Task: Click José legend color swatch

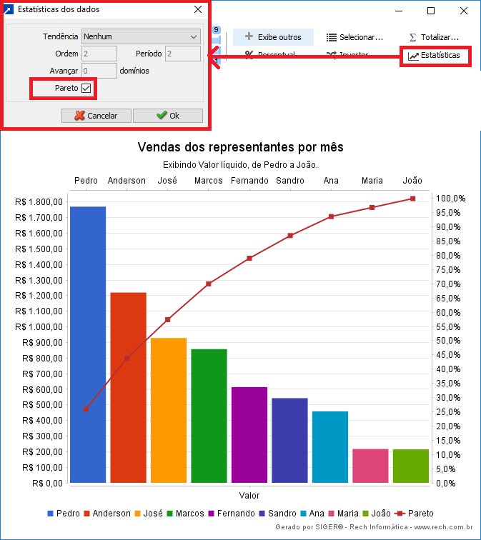Action: (137, 514)
